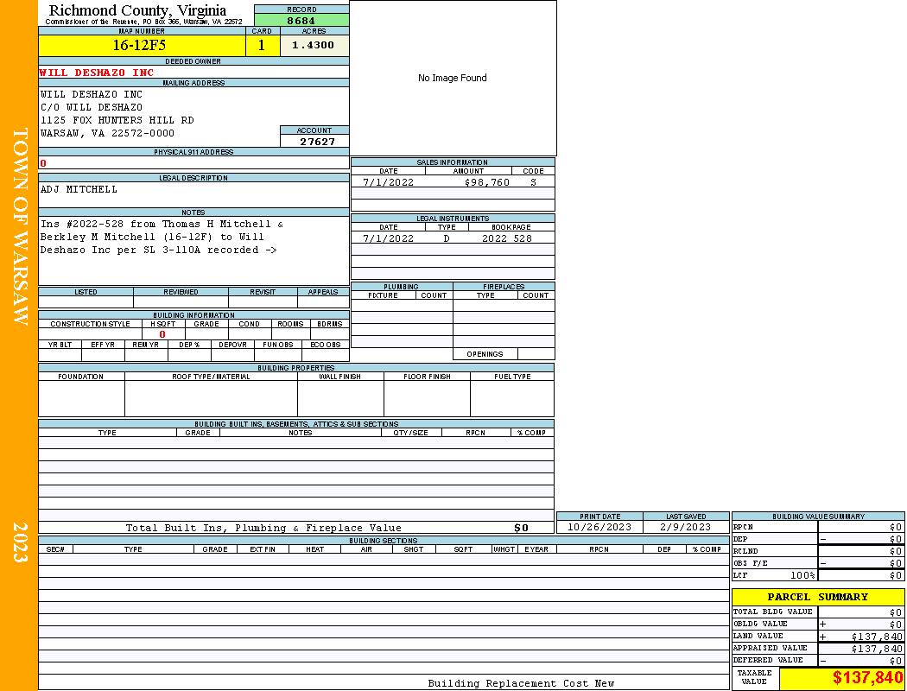Viewport: 907px width, 691px height.
Task: Click the LCF 100% value
Action: point(802,575)
